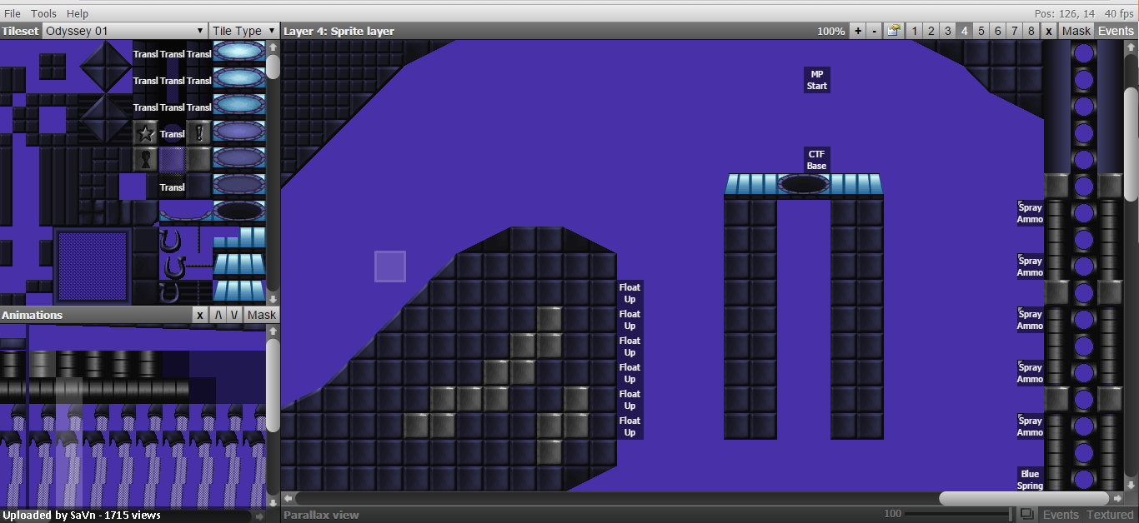Click the x button in Animations header

tap(199, 315)
